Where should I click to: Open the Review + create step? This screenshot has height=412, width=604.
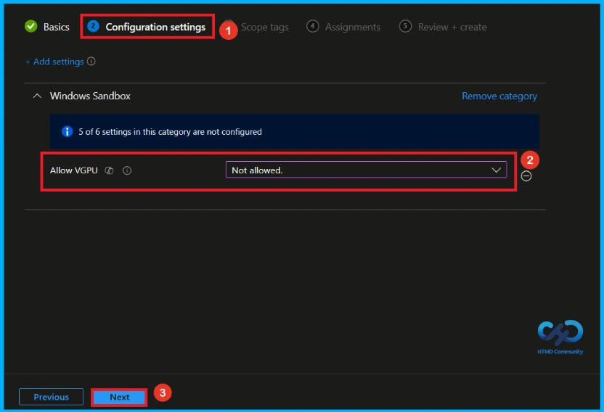point(443,27)
